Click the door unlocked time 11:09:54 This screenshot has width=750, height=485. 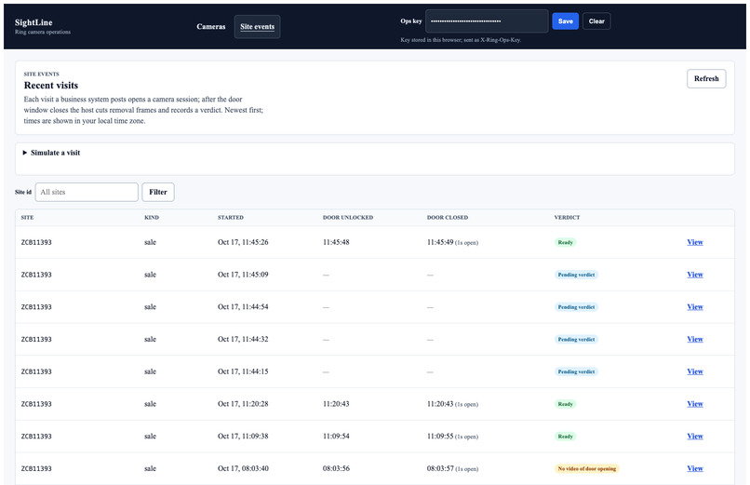click(x=336, y=436)
